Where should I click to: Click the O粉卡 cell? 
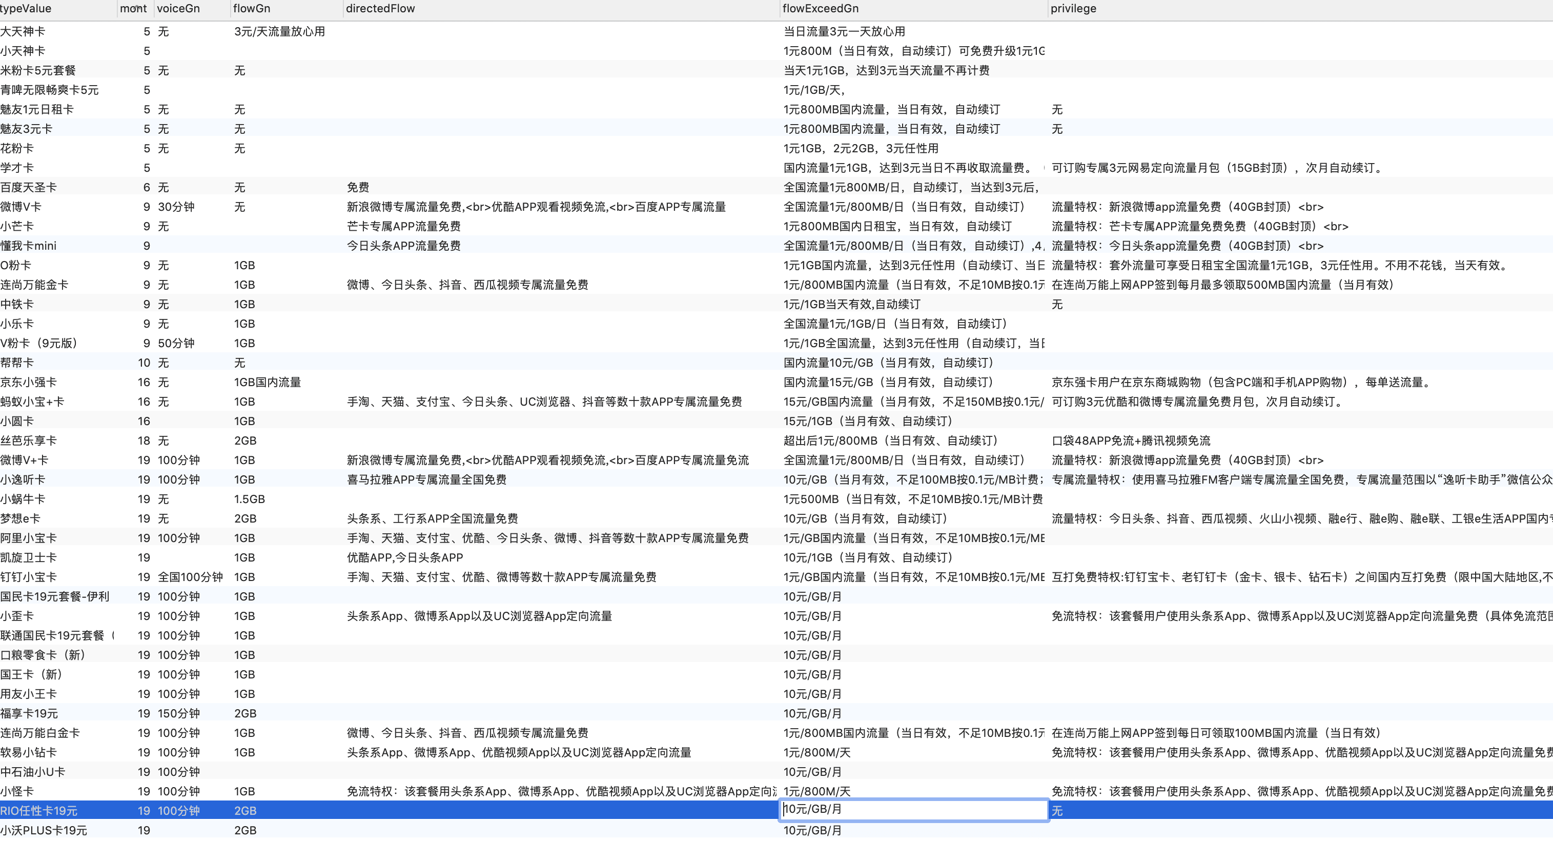16,265
